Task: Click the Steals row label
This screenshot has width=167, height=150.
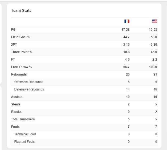Action: [16, 104]
